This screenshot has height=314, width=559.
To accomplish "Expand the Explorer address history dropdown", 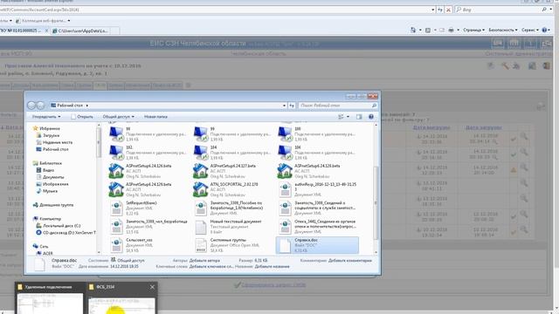I will pos(284,106).
